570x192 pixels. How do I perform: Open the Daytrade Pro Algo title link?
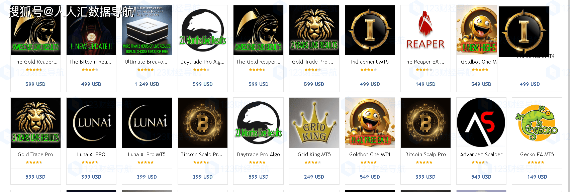point(258,155)
